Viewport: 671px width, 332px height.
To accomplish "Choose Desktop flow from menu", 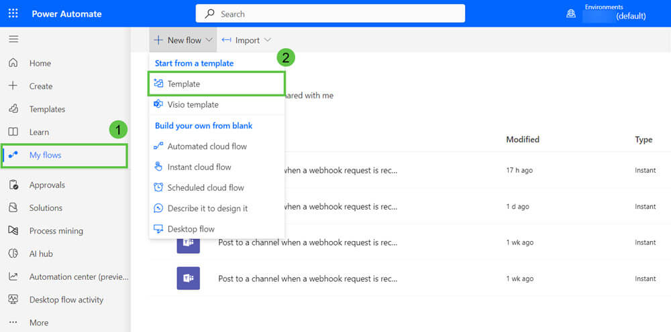I will coord(217,229).
